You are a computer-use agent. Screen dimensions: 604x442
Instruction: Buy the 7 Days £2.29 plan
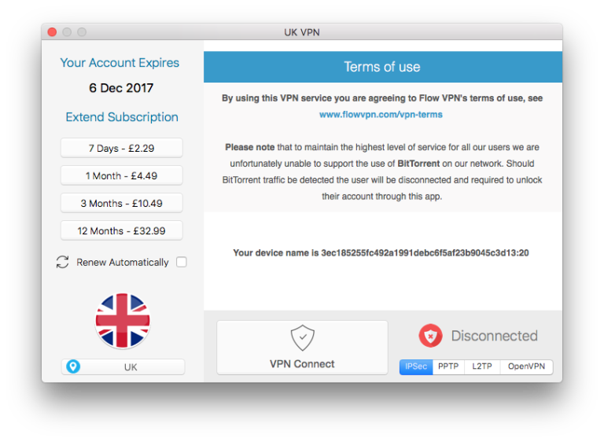pos(121,148)
